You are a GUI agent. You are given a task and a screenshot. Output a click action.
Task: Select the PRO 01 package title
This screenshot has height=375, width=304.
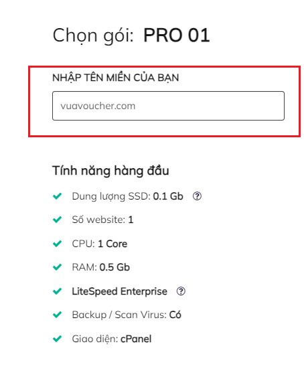click(177, 35)
